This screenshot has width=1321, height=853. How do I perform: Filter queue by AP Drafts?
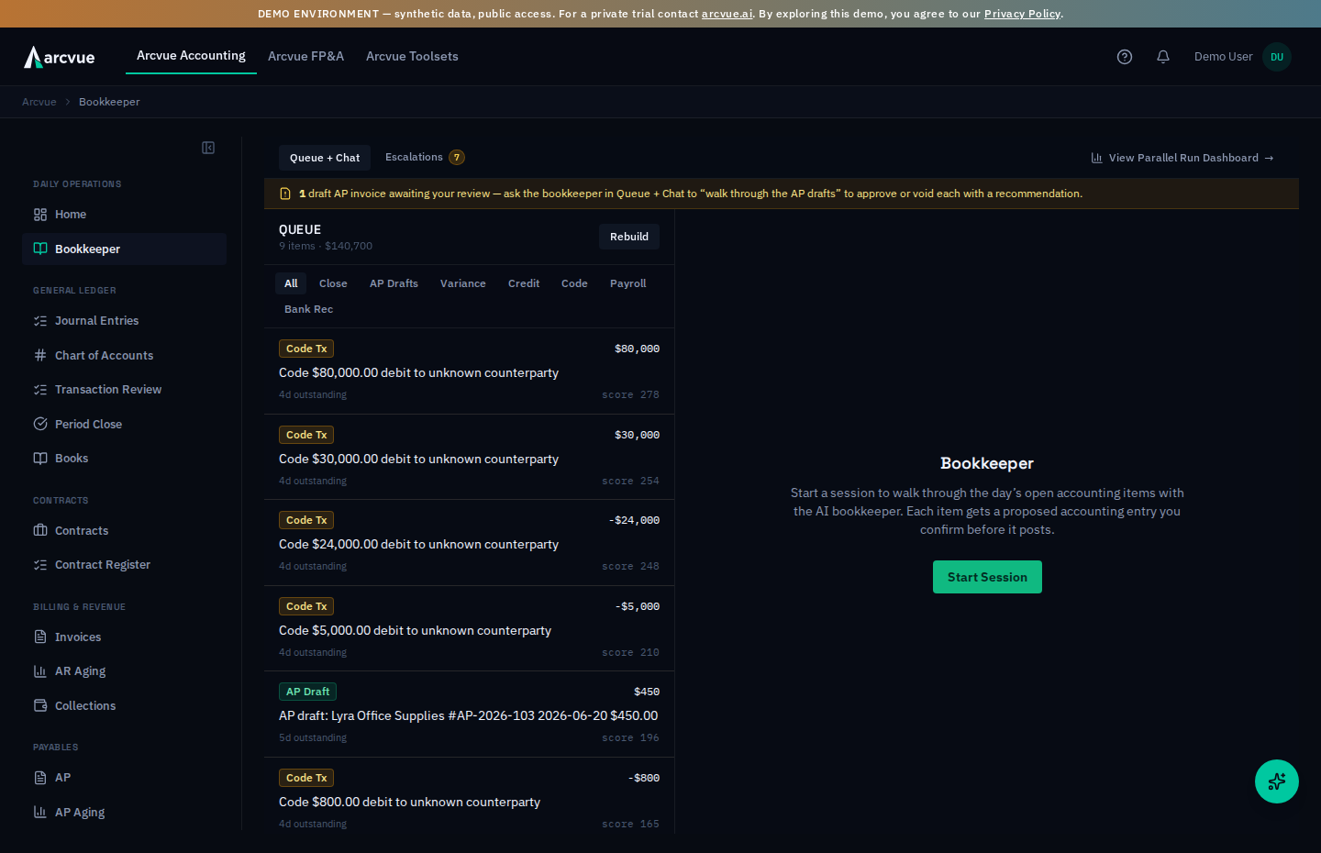tap(394, 283)
